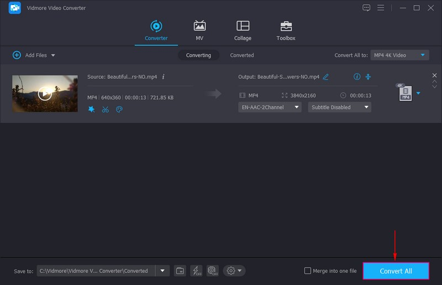Click the Save to path field
Image resolution: width=442 pixels, height=285 pixels.
(x=96, y=271)
